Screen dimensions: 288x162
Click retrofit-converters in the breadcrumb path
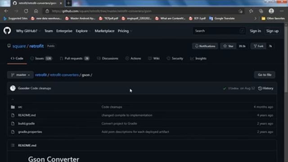pos(64,75)
